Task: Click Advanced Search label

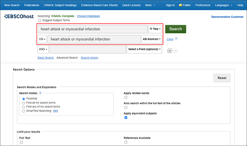Action: click(x=67, y=58)
